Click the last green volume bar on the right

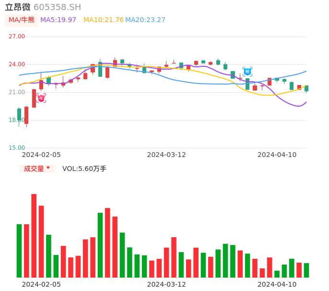[306, 270]
